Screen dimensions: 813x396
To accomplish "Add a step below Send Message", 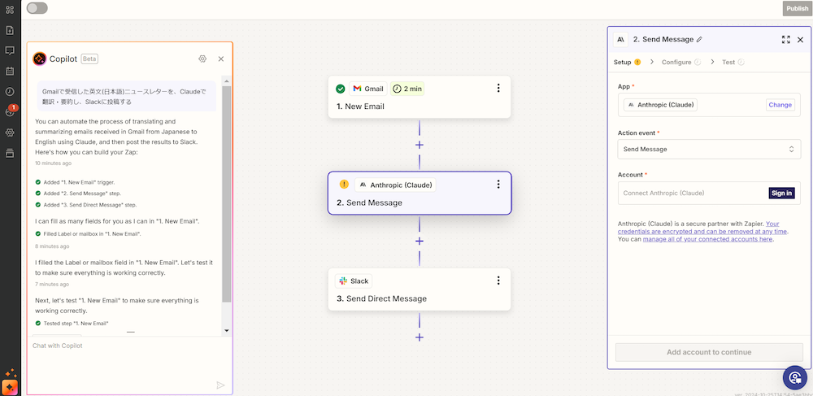I will coord(420,241).
